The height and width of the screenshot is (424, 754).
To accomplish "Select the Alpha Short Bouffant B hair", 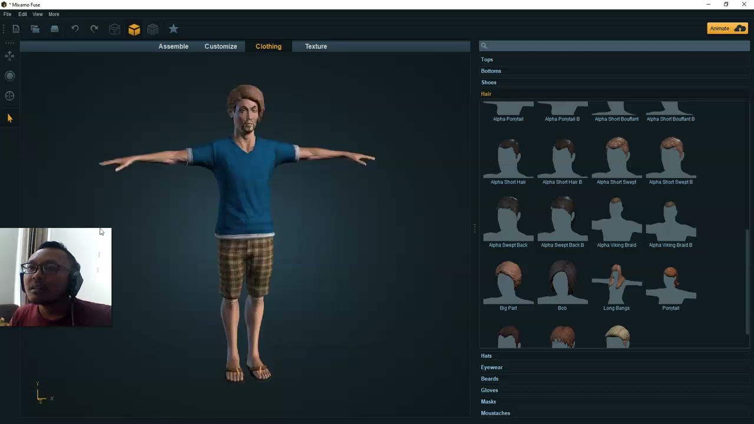I will click(x=670, y=108).
